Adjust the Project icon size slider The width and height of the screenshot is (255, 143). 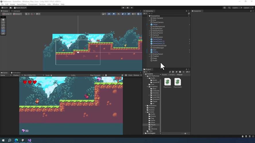[x=185, y=134]
